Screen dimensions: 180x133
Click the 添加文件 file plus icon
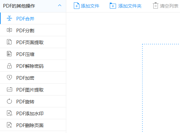(76, 6)
